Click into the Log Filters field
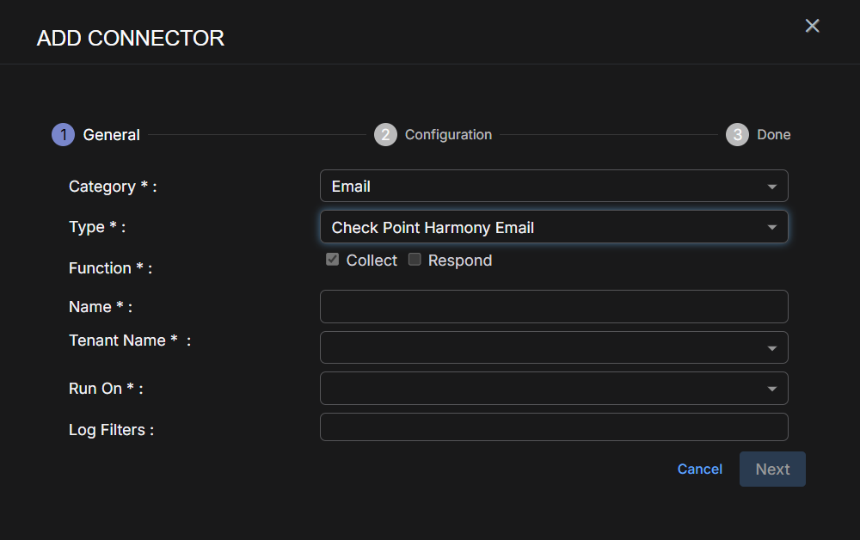 (554, 427)
